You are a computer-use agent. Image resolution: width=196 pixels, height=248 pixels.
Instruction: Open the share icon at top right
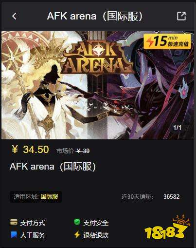pyautogui.click(x=181, y=16)
